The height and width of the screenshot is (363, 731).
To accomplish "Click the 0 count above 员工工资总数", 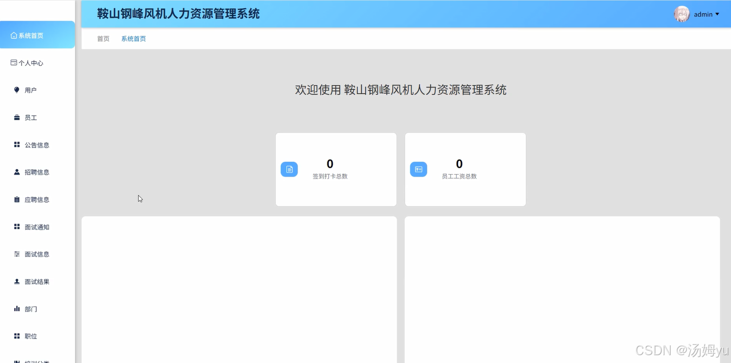I will (459, 164).
